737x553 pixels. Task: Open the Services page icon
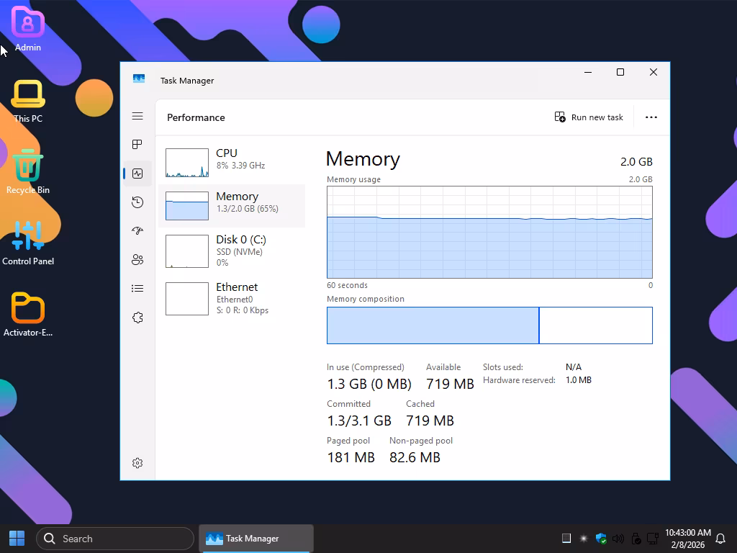click(x=137, y=318)
